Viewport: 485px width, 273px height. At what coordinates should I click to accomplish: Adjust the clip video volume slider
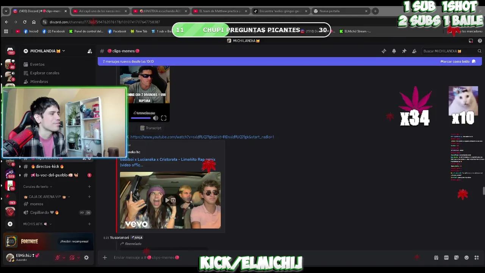pyautogui.click(x=141, y=118)
